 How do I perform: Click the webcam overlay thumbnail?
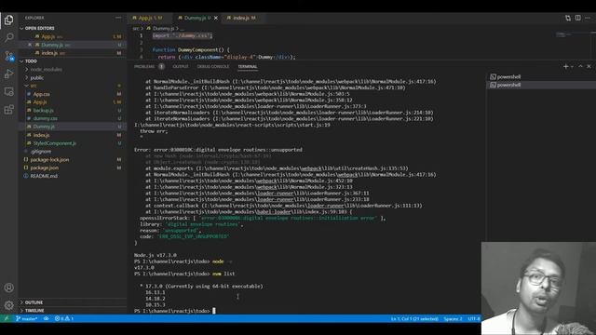pos(538,288)
